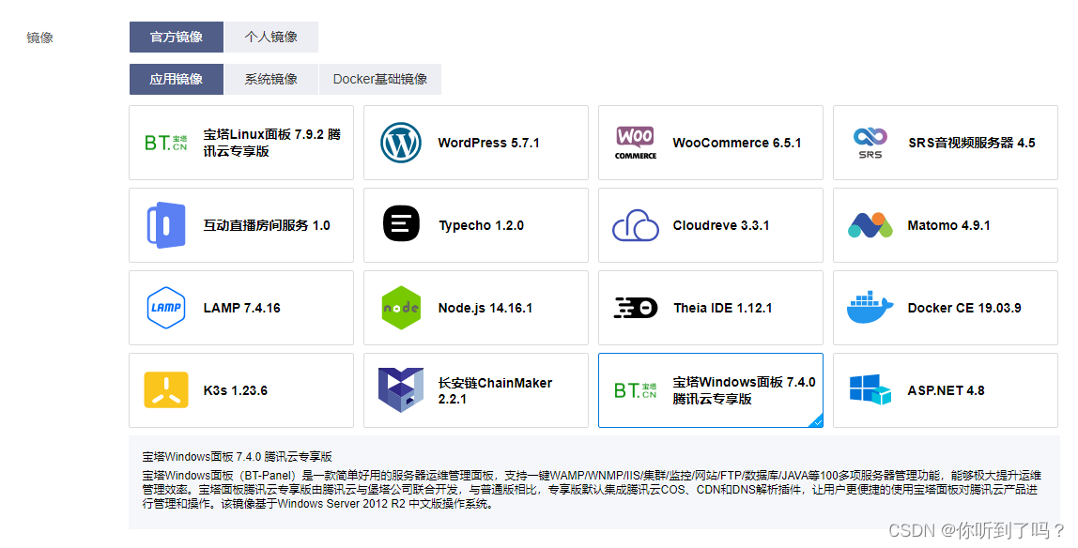This screenshot has width=1078, height=548.
Task: Click the 长安链ChainMaker logo icon
Action: tap(401, 390)
